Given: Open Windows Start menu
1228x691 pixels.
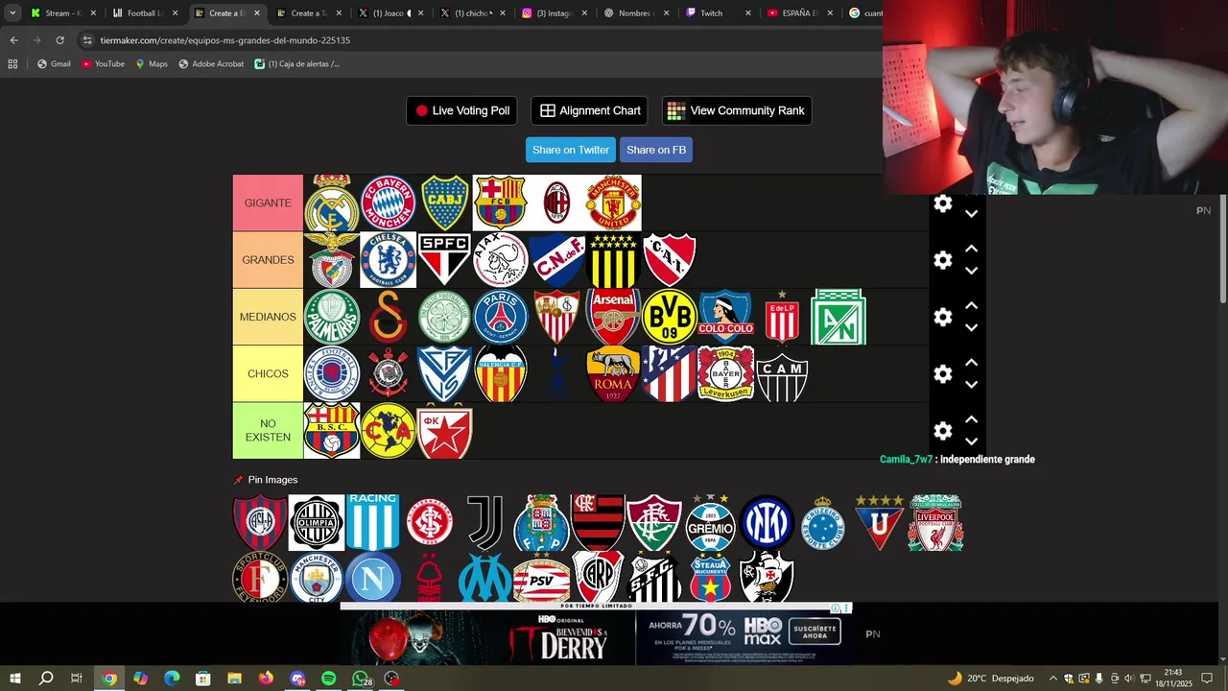Looking at the screenshot, I should pos(15,679).
